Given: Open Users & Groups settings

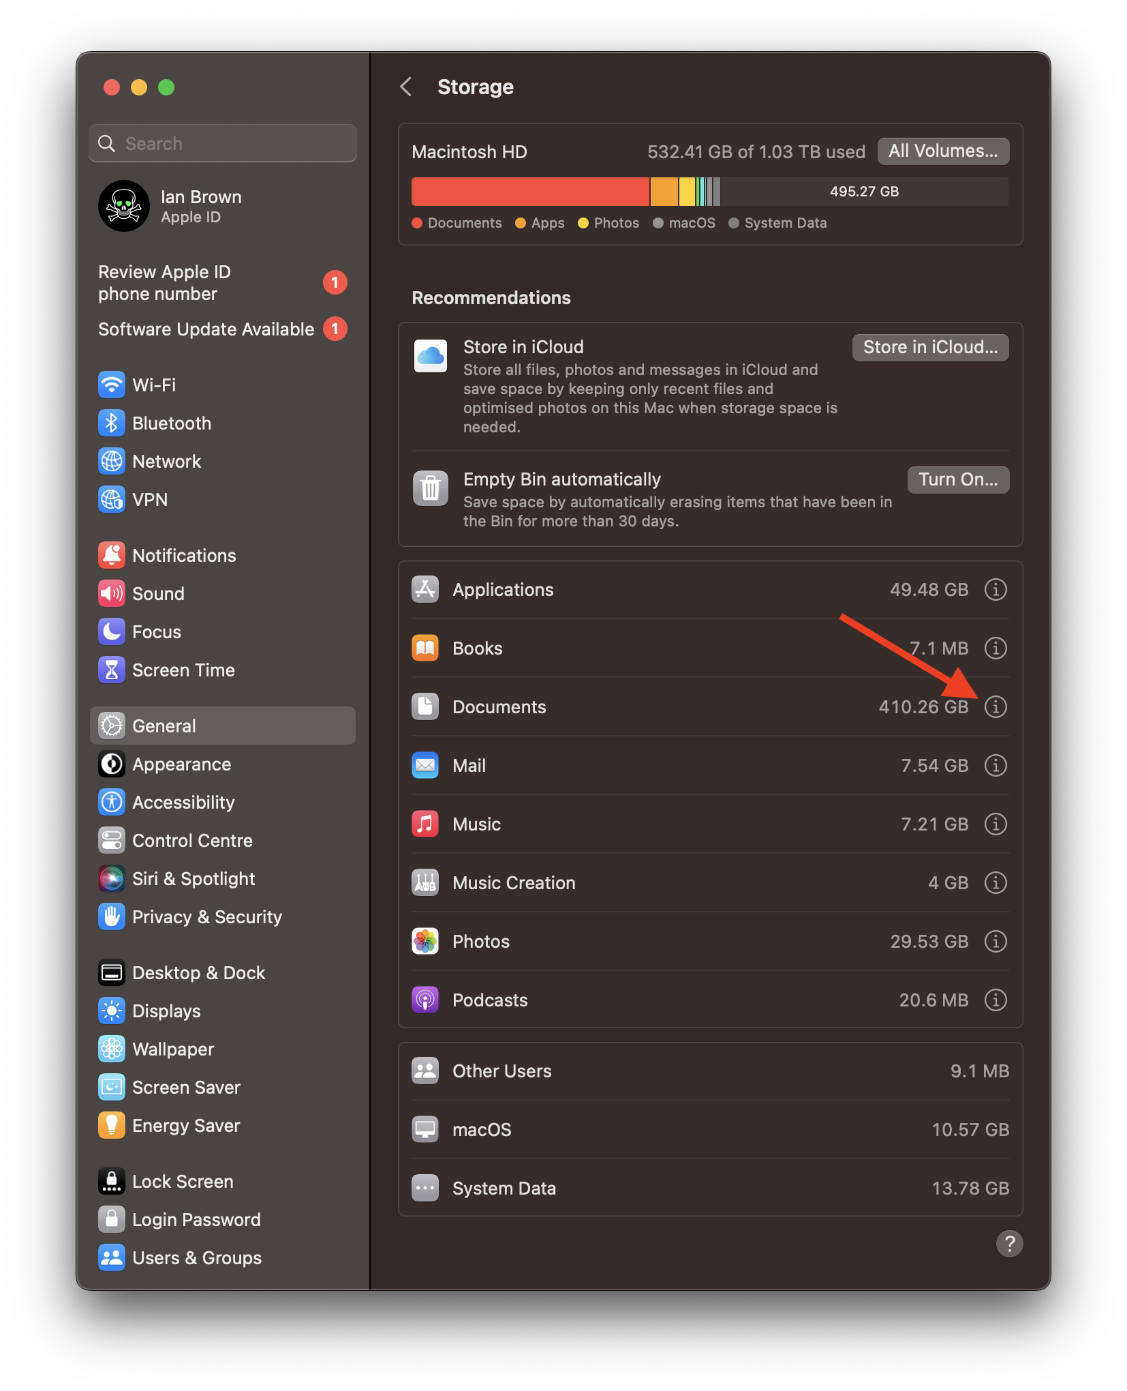Looking at the screenshot, I should click(222, 1258).
